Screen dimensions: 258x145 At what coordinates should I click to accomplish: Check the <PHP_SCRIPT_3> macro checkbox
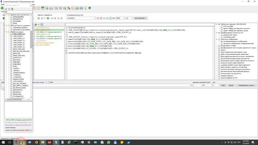tap(11, 40)
